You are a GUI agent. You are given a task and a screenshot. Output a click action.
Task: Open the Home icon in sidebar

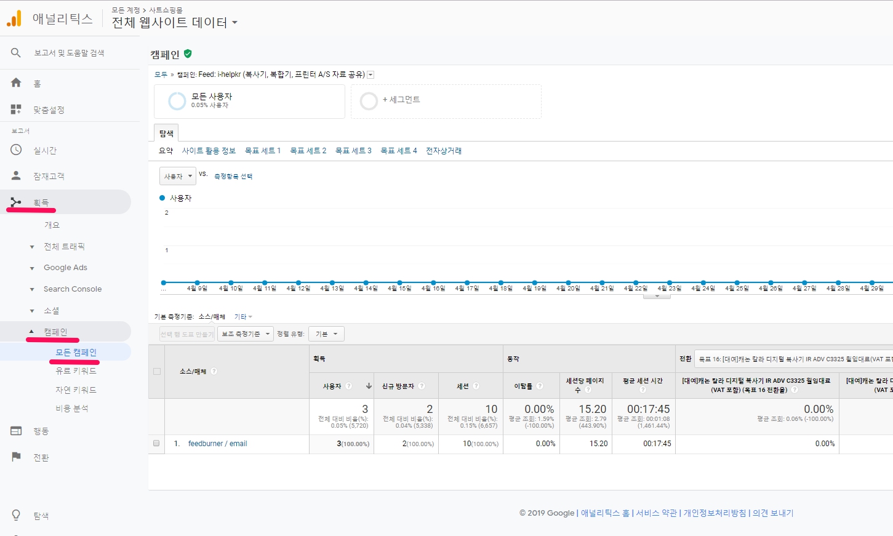16,83
